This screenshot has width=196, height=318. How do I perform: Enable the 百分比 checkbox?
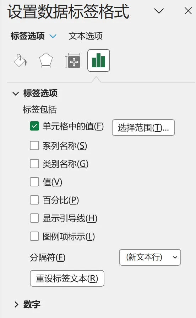[x=34, y=200]
